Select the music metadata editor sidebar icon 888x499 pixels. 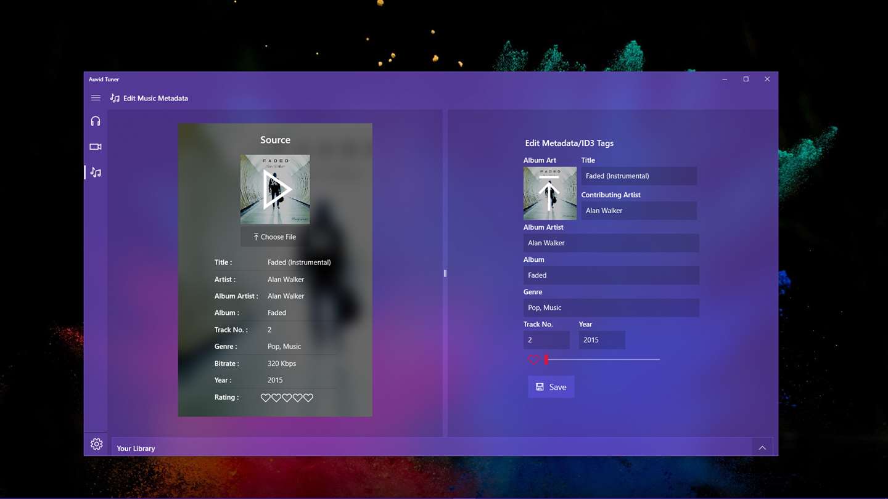pos(96,172)
